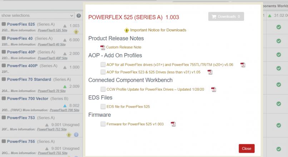Click the blue info icon under PowerFlex 753

76,135
